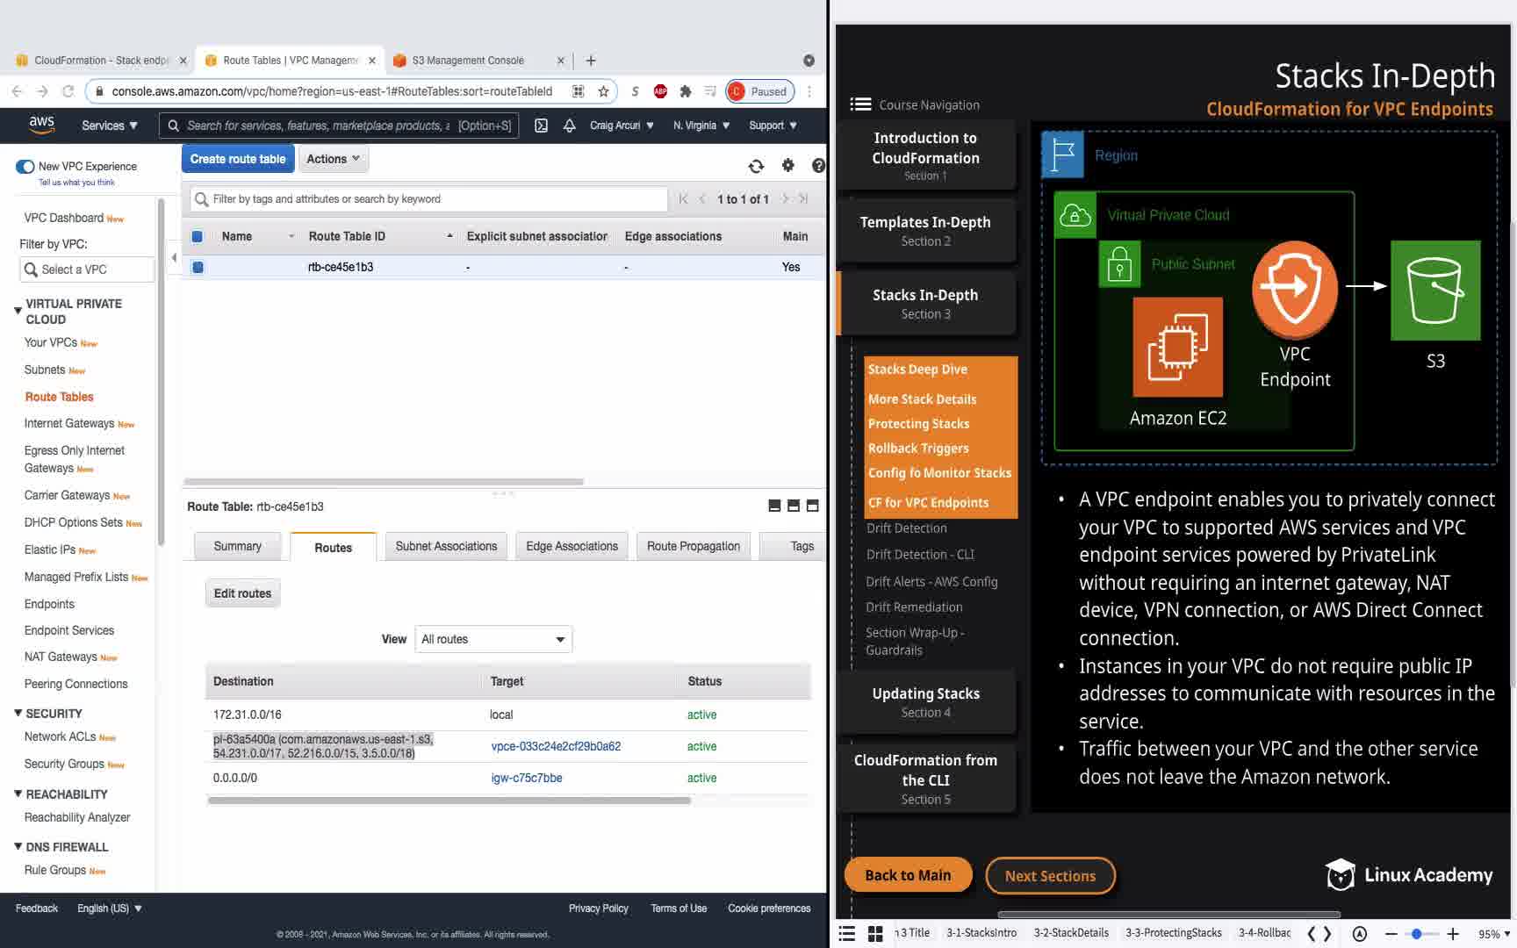Collapse the Security sidebar section
The width and height of the screenshot is (1517, 948).
[x=18, y=713]
